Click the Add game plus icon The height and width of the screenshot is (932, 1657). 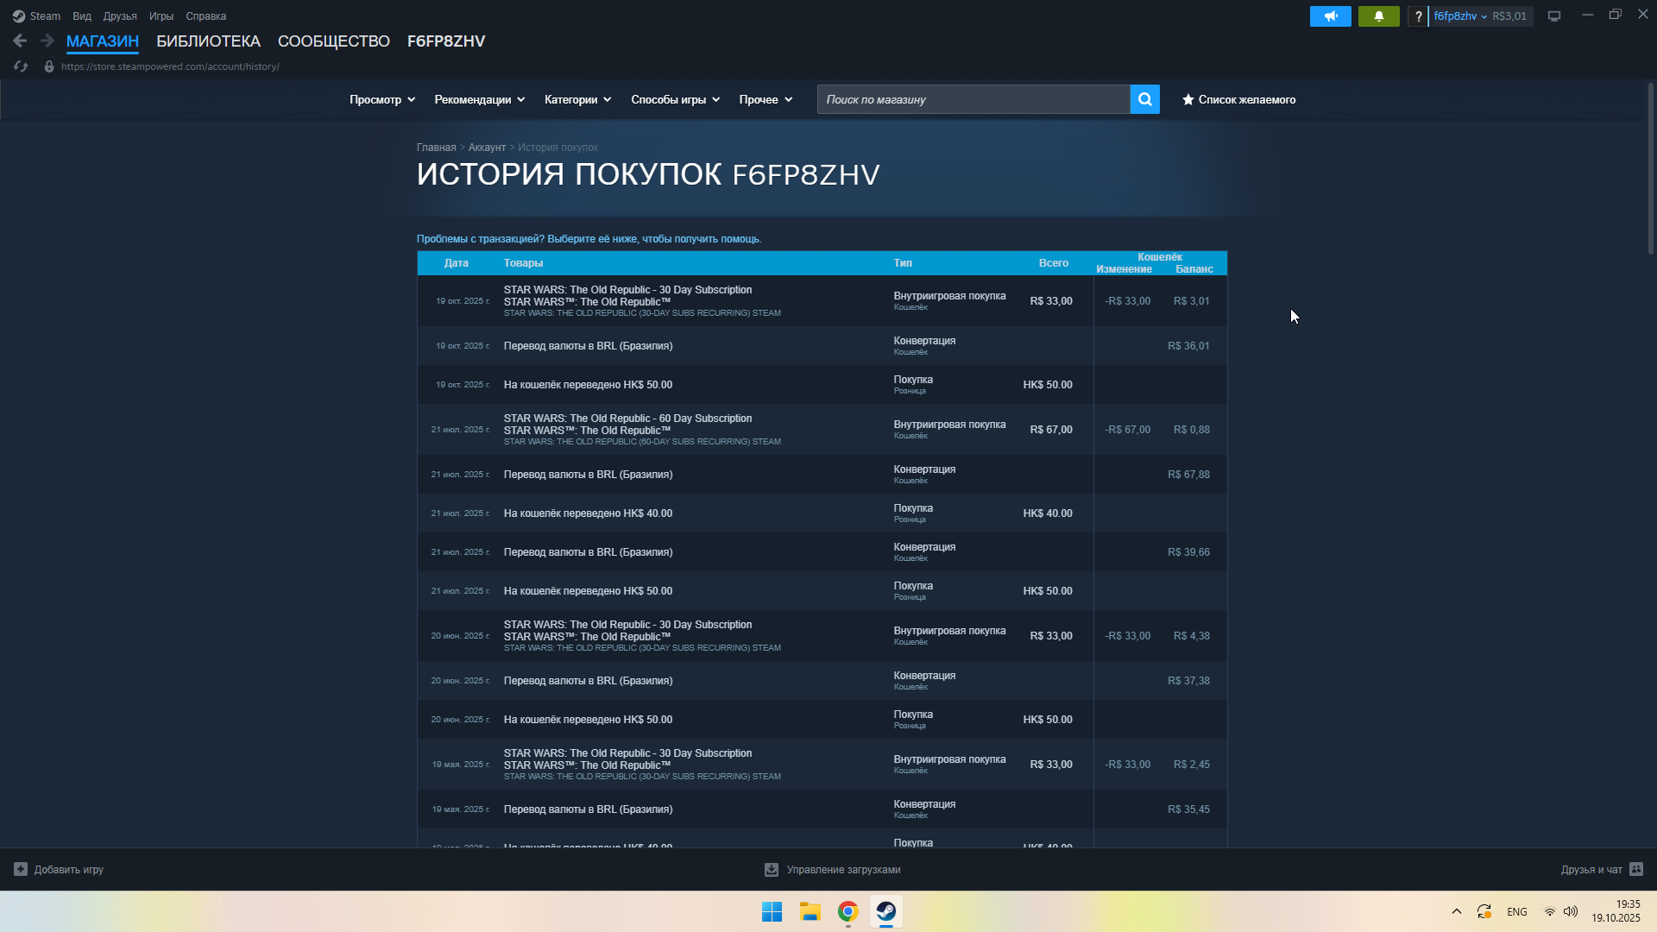(x=21, y=869)
